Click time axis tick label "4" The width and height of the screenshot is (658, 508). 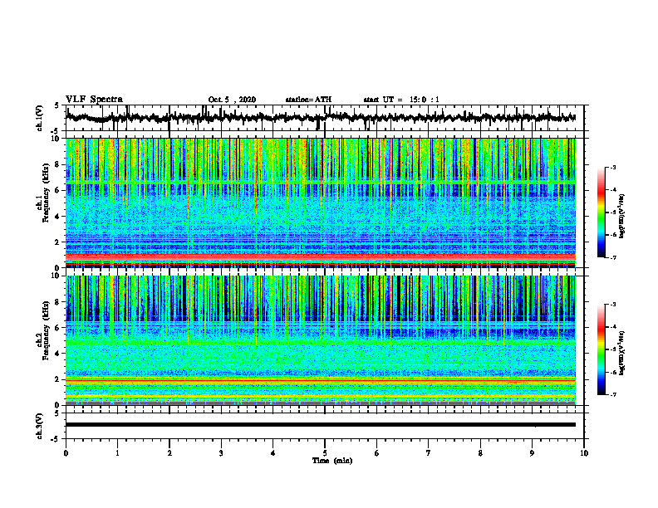pos(273,453)
